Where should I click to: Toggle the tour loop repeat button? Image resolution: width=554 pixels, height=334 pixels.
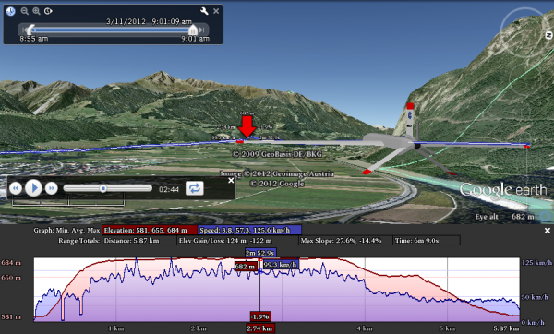pos(195,188)
